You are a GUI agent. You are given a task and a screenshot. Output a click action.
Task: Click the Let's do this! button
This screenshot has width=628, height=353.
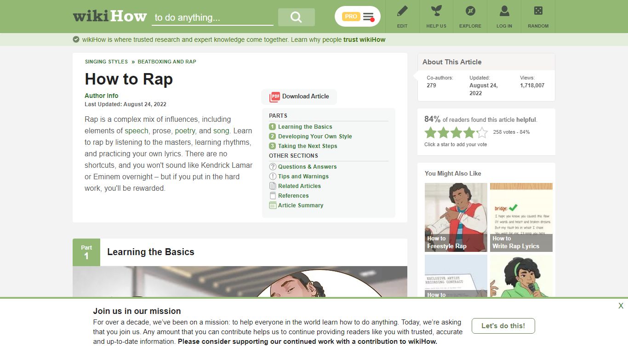click(x=503, y=326)
